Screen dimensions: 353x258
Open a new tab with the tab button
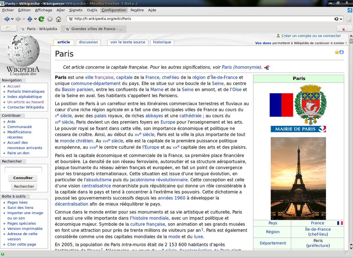click(9, 29)
